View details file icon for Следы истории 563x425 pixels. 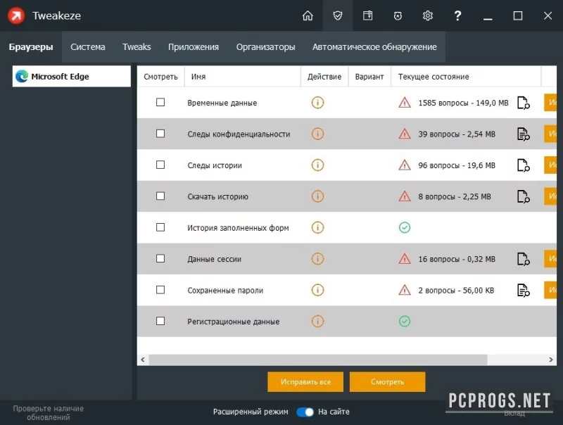pos(523,165)
